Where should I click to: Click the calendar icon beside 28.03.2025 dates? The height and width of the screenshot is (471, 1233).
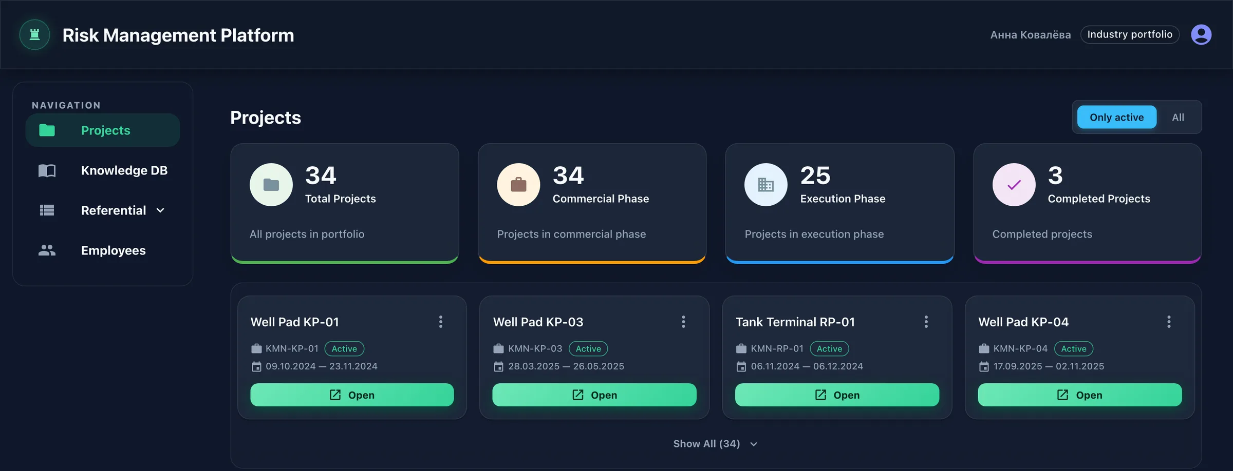[498, 366]
